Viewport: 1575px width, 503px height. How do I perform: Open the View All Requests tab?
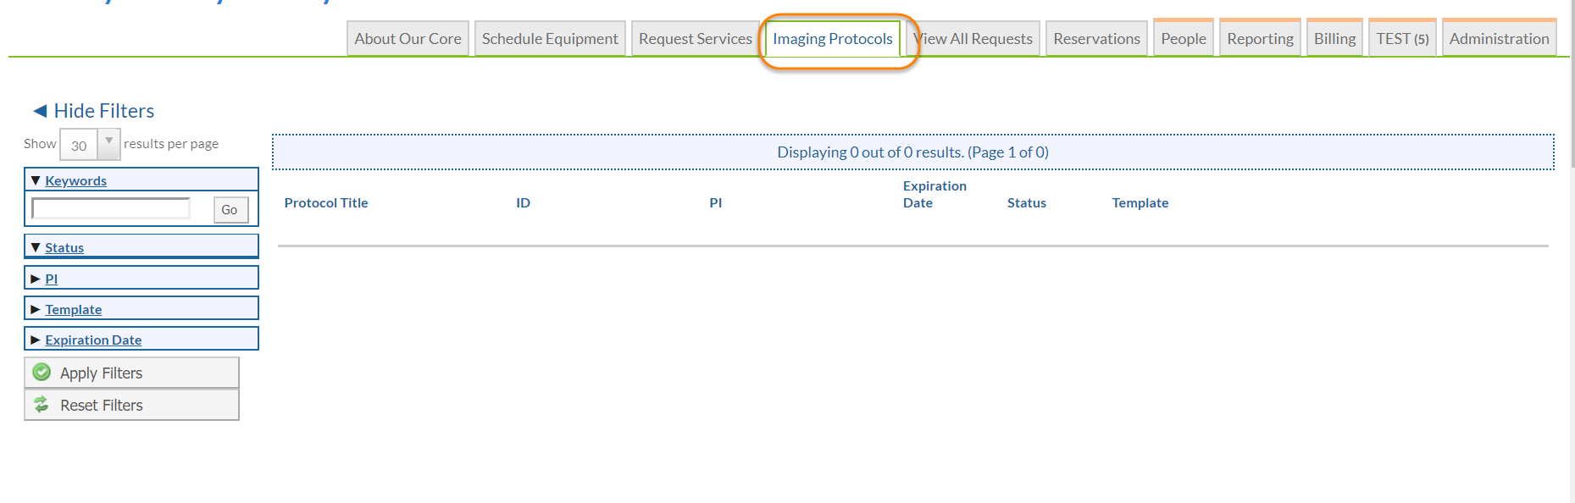pyautogui.click(x=974, y=39)
